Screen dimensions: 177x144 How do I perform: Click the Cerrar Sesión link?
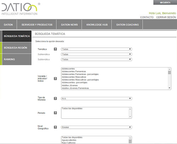pos(166,17)
